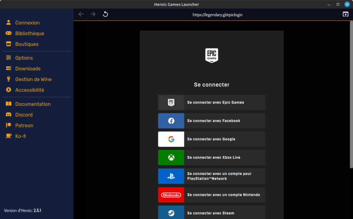This screenshot has width=353, height=219.
Task: Click the PlayStation logo tile
Action: pos(171,176)
